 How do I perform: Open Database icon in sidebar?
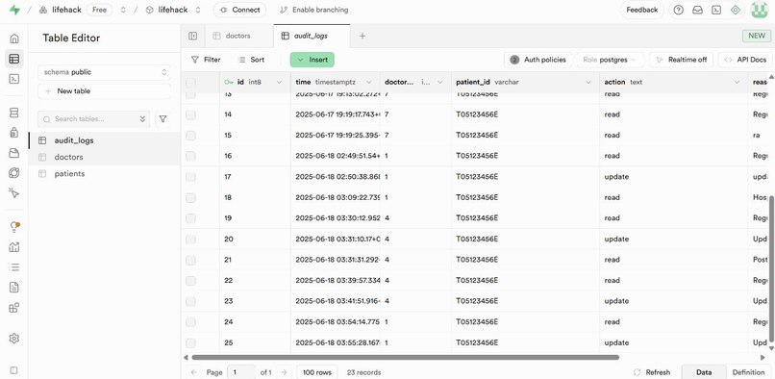click(14, 113)
